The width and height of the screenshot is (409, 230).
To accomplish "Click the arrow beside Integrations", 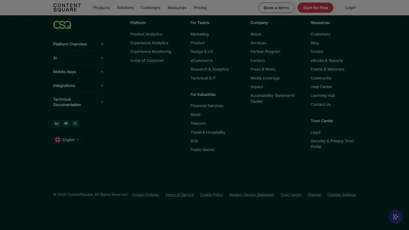I will pyautogui.click(x=102, y=86).
